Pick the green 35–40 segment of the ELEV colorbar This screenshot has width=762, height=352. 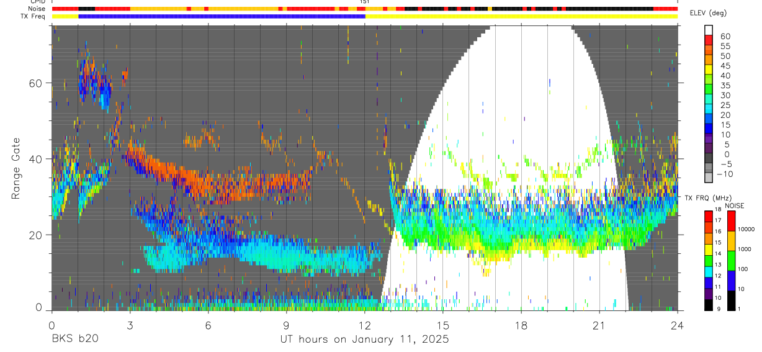pyautogui.click(x=709, y=89)
